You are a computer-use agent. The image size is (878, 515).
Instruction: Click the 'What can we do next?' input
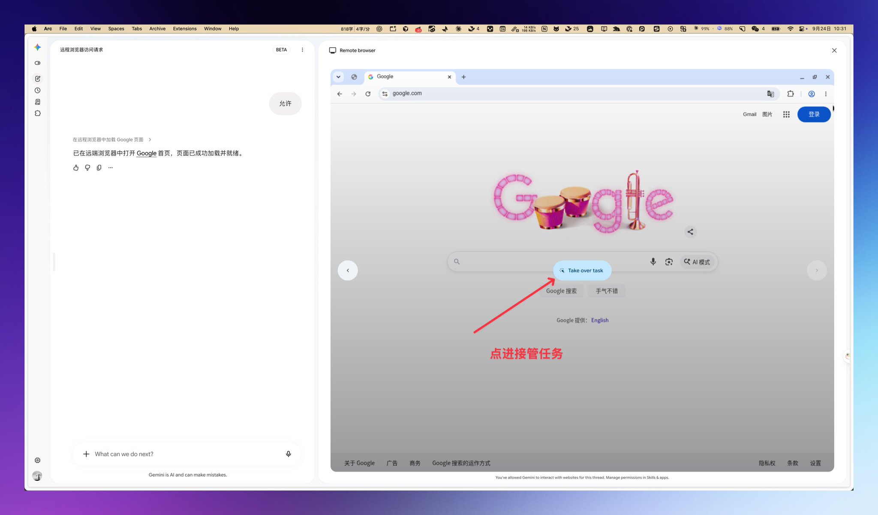pos(186,454)
